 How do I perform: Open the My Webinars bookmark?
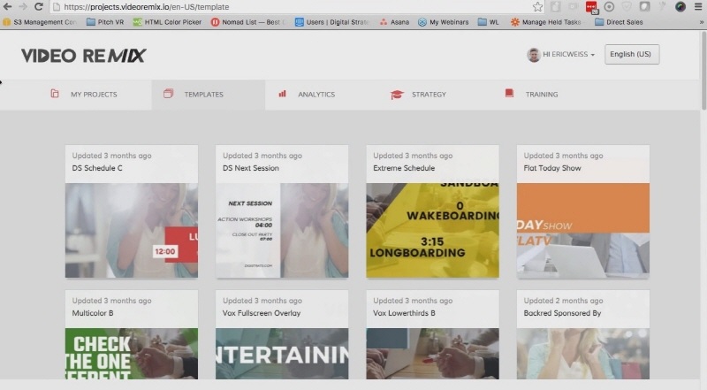click(x=444, y=22)
